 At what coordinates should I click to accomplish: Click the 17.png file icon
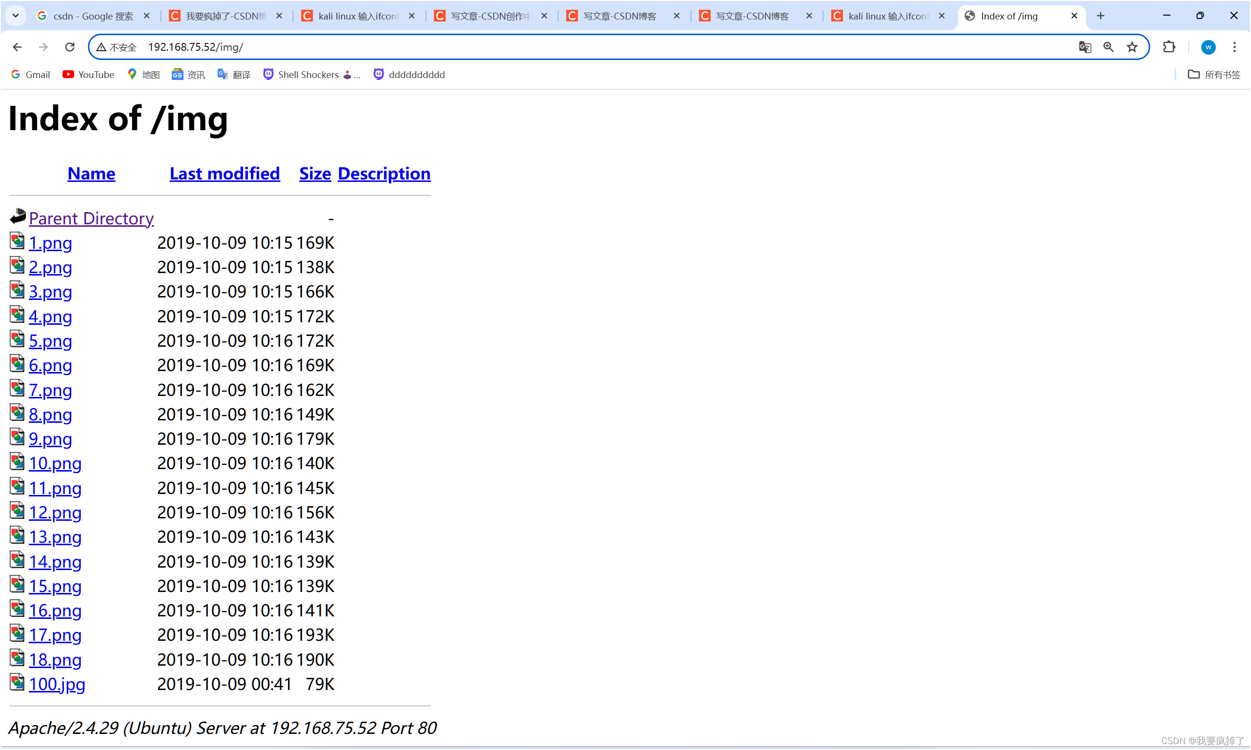18,634
